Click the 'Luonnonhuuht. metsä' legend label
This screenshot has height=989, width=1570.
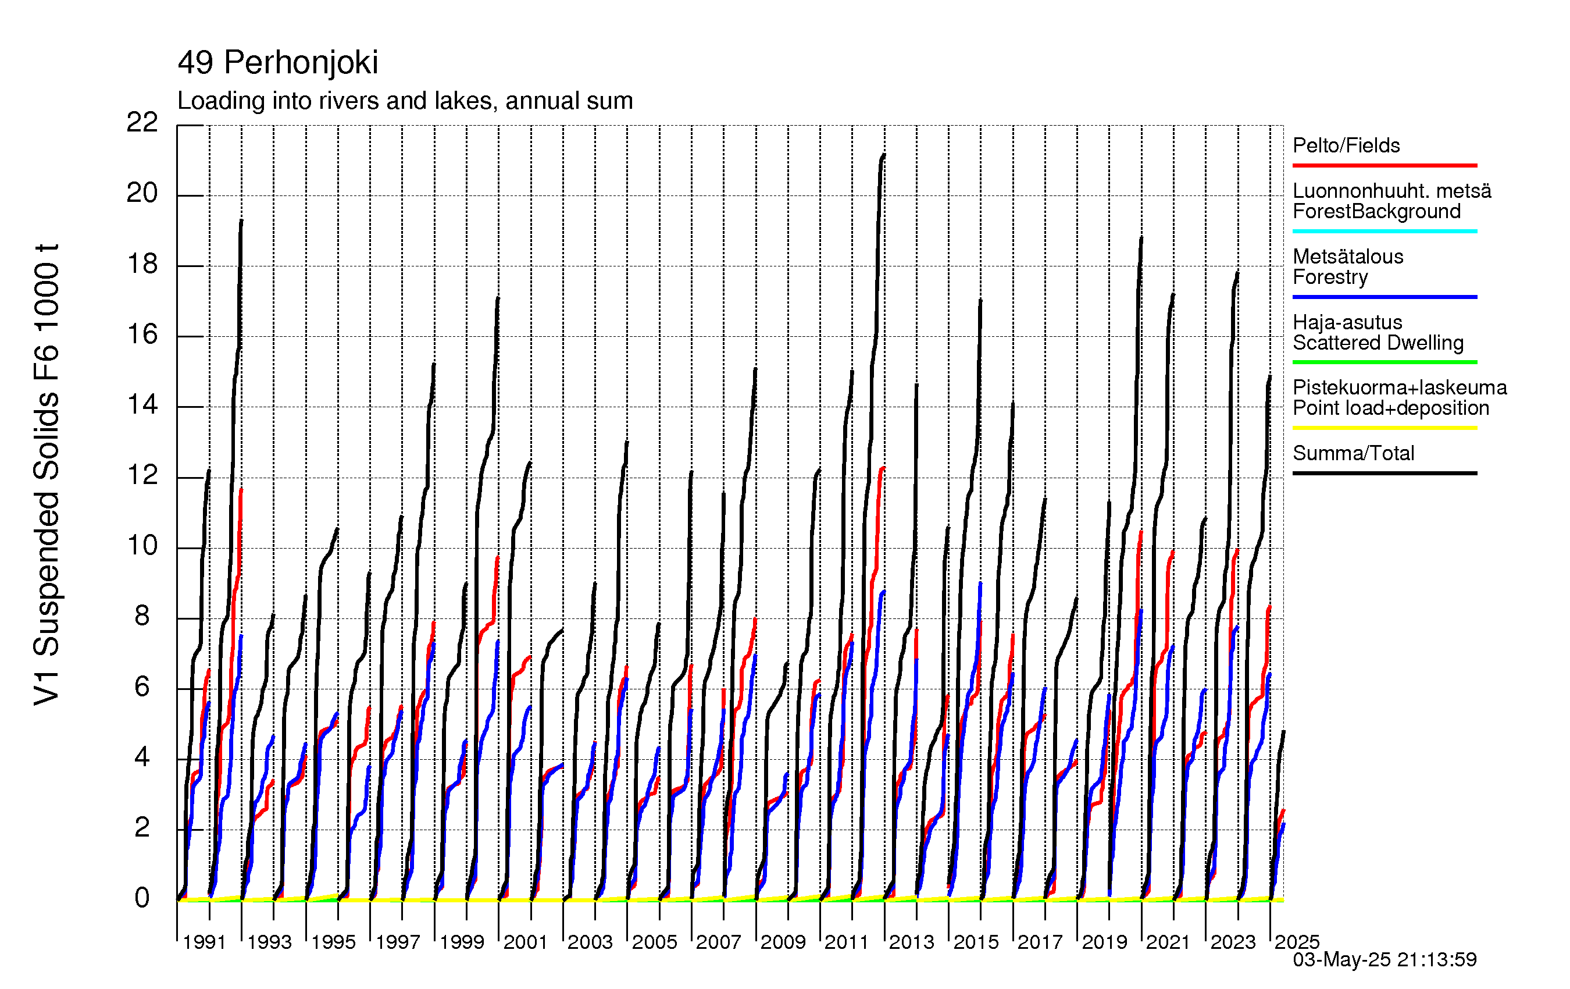[1392, 190]
